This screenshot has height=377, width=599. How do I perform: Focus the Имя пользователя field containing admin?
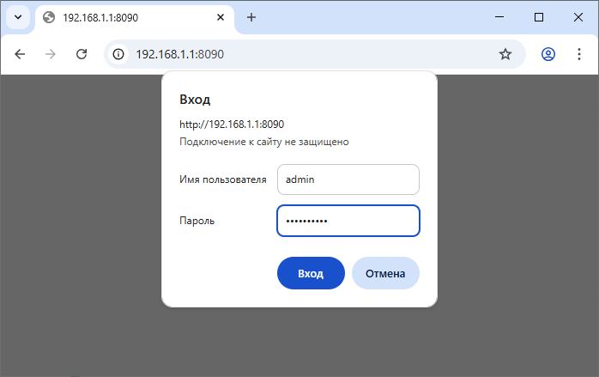[x=348, y=179]
